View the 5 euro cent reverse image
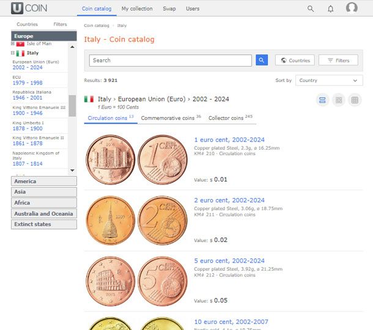Image resolution: width=373 pixels, height=330 pixels. click(x=163, y=281)
